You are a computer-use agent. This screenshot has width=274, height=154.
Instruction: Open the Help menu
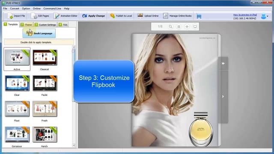point(67,9)
